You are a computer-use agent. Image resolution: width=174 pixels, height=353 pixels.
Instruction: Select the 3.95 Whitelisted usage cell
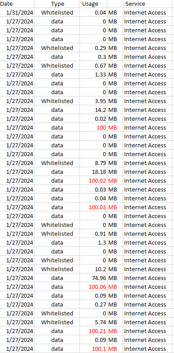pos(93,101)
